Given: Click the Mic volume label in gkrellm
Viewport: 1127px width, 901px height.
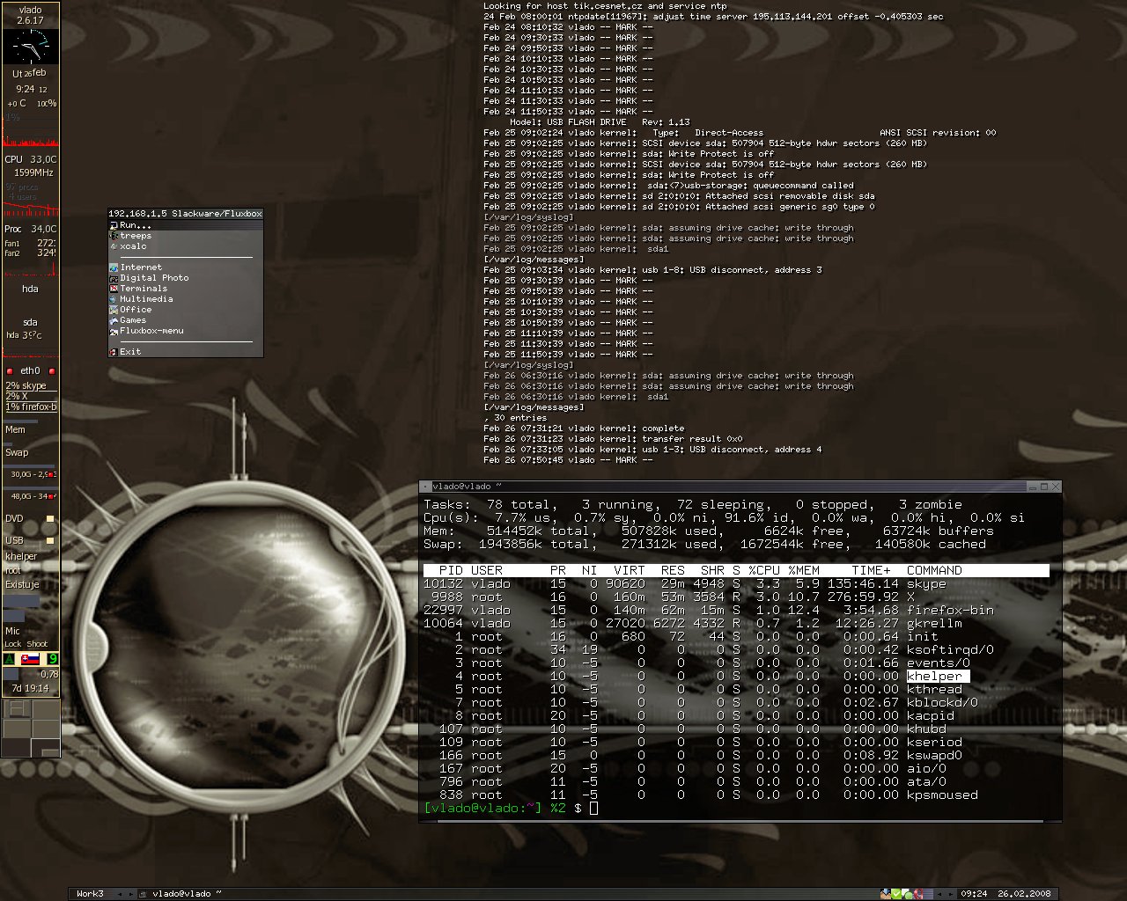Looking at the screenshot, I should pyautogui.click(x=12, y=631).
